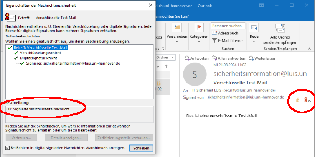This screenshot has height=157, width=315.
Task: Click the 'Was möchten Sie tun?' search box
Action: [172, 16]
